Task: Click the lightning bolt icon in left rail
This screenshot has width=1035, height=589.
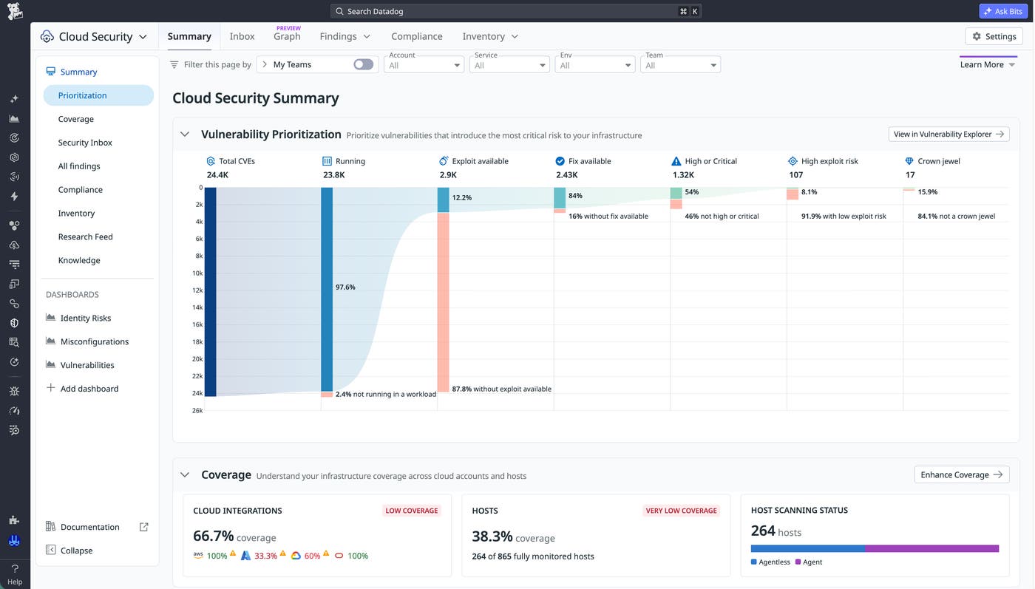Action: 14,197
